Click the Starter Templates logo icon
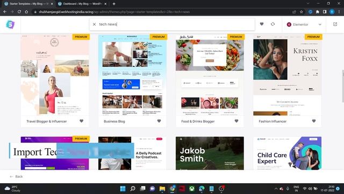Screen dimensions: 344x194 [10, 24]
